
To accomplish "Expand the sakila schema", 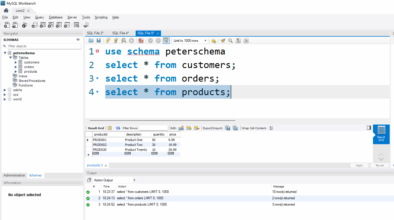I will pyautogui.click(x=5, y=90).
